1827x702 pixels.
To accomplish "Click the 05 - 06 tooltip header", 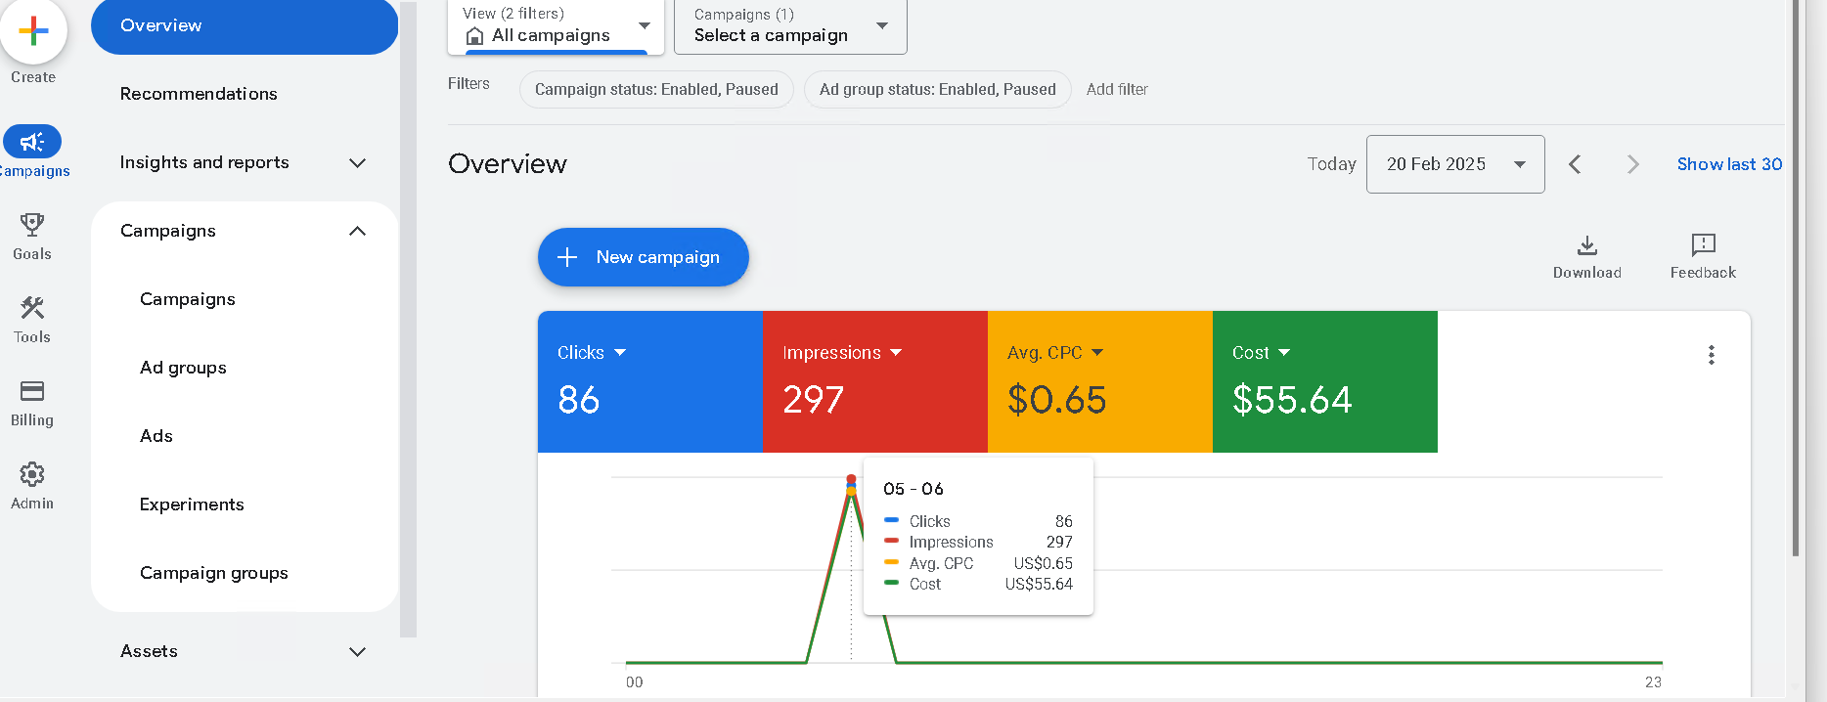I will [913, 489].
